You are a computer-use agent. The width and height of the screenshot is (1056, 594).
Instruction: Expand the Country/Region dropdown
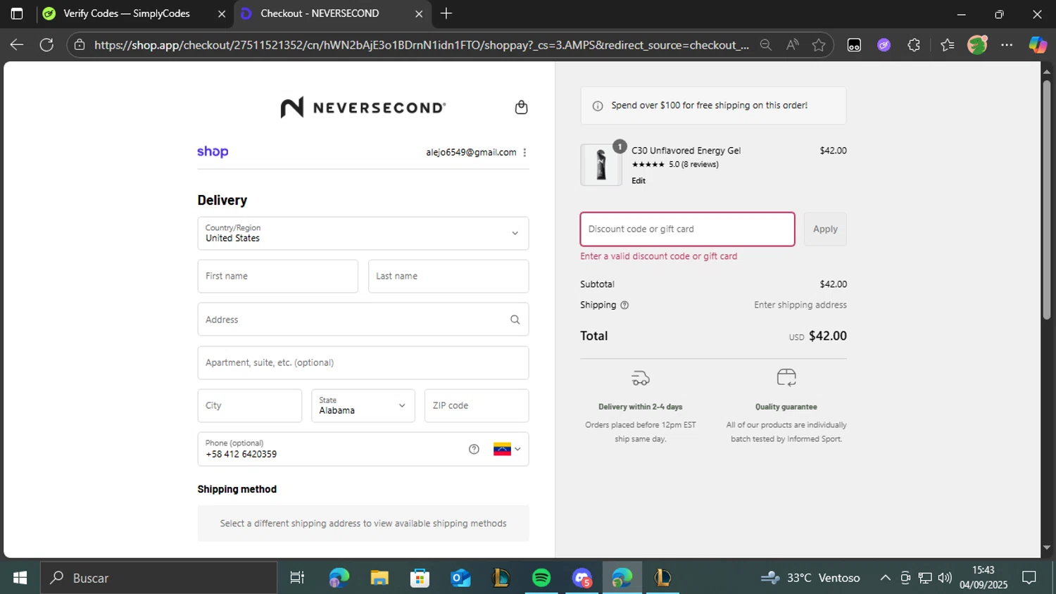(x=363, y=233)
